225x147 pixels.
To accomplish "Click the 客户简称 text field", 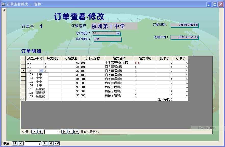I will [107, 39].
